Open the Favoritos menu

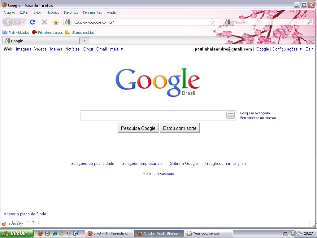point(71,12)
